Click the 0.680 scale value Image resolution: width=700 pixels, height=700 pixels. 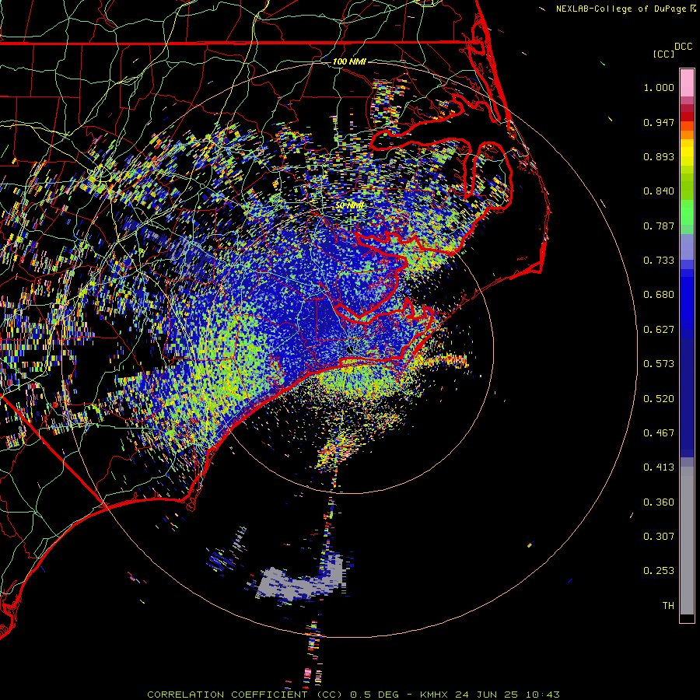pyautogui.click(x=659, y=295)
